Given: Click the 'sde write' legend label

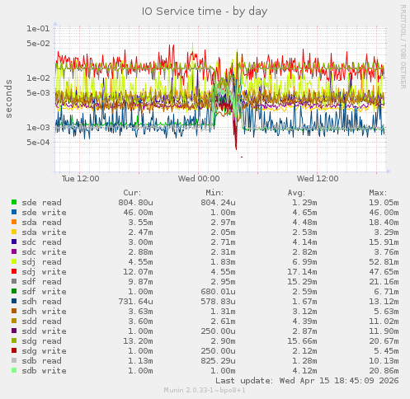Looking at the screenshot, I should pyautogui.click(x=44, y=213).
